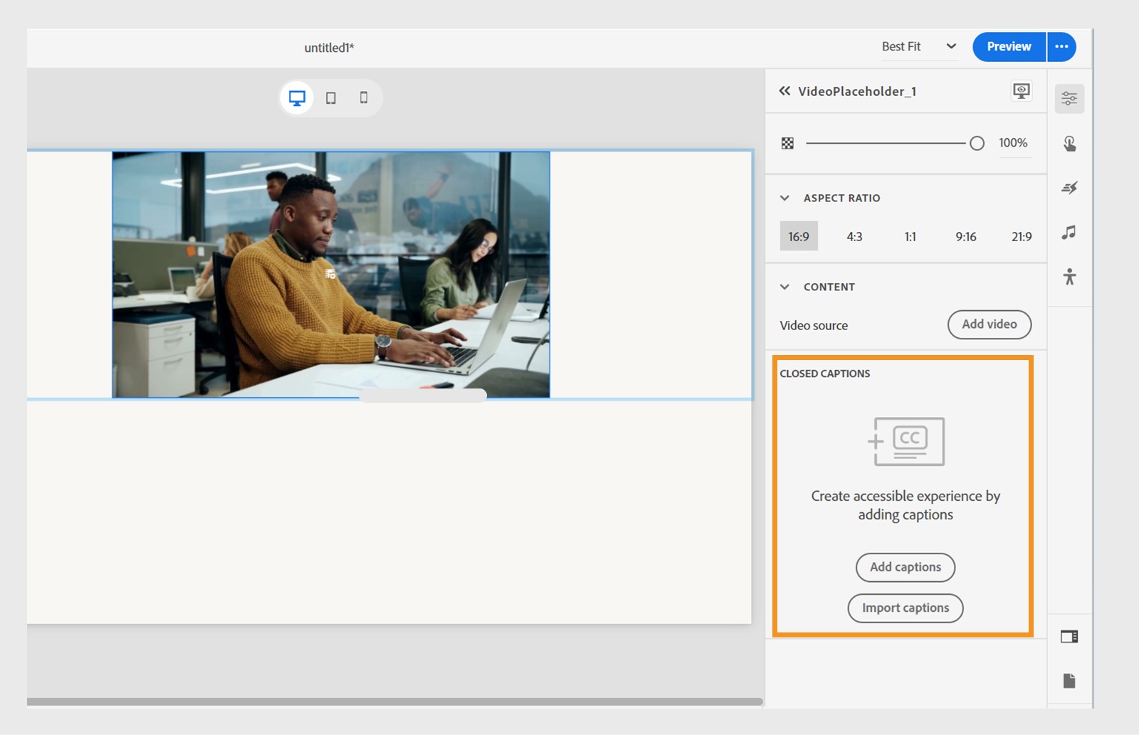Select the Interactions touch icon in right sidebar
The image size is (1139, 735).
point(1069,143)
